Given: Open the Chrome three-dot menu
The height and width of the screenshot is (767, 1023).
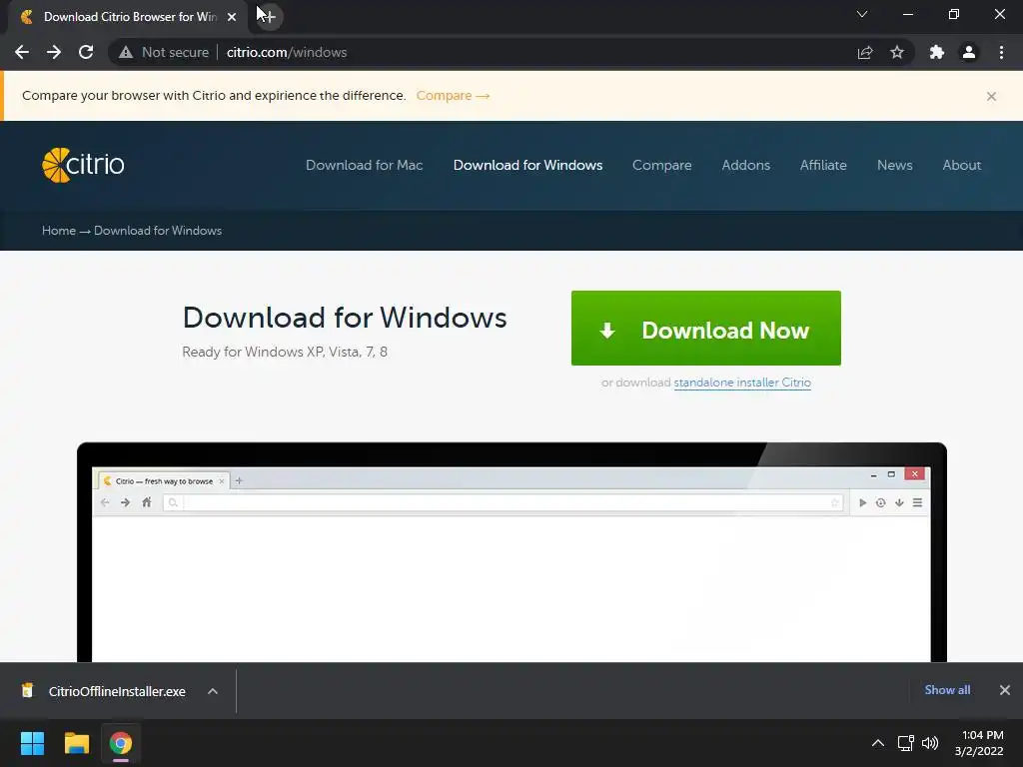Looking at the screenshot, I should pos(1001,52).
